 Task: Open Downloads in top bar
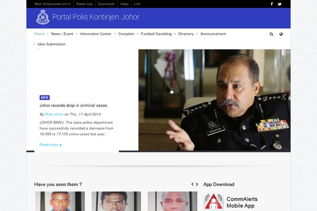pyautogui.click(x=106, y=4)
